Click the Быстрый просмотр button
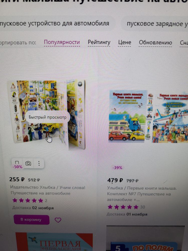The height and width of the screenshot is (251, 188). click(47, 117)
